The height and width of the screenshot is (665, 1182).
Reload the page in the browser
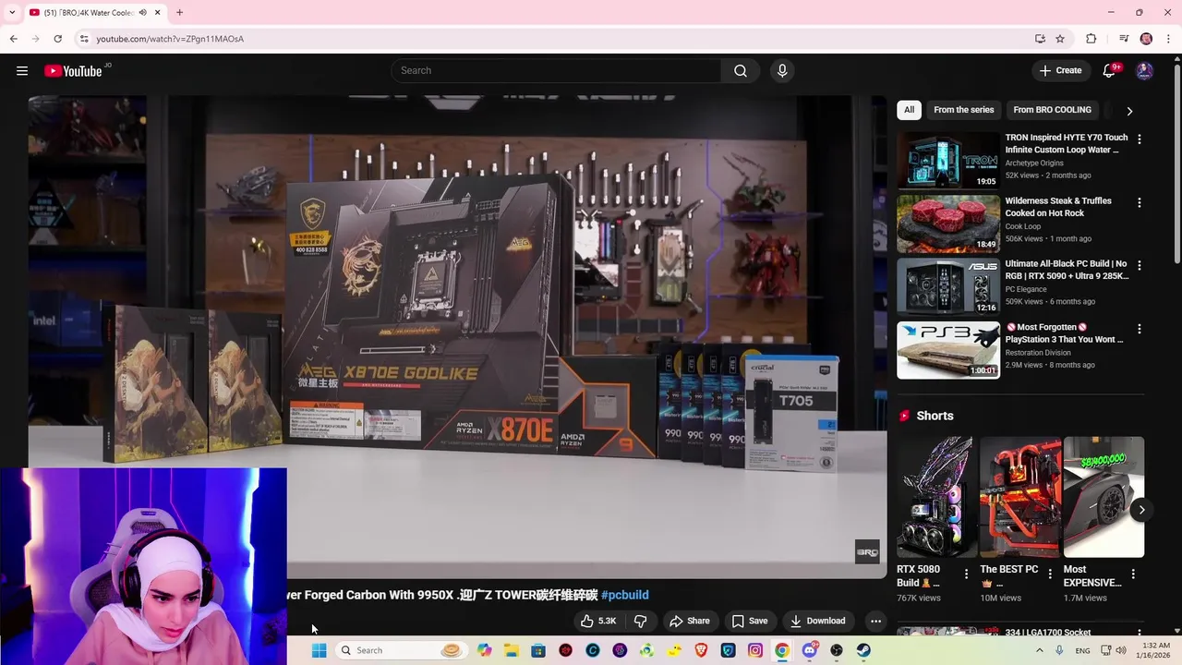tap(57, 39)
